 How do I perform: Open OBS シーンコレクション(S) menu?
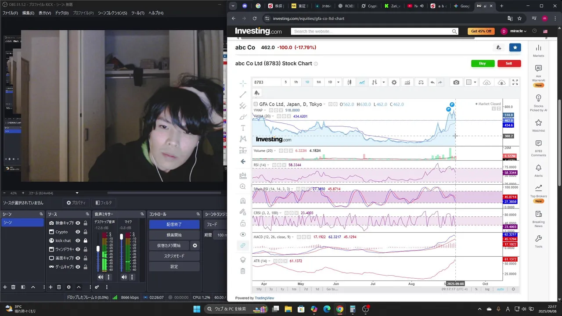coord(112,13)
